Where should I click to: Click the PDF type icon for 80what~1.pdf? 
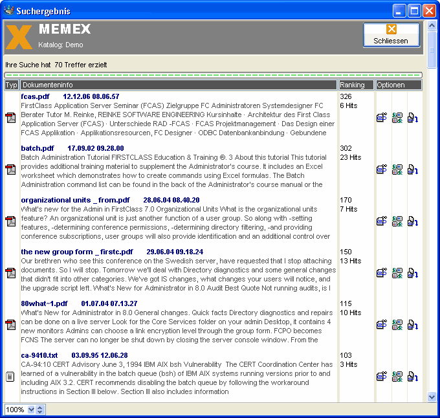[10, 325]
